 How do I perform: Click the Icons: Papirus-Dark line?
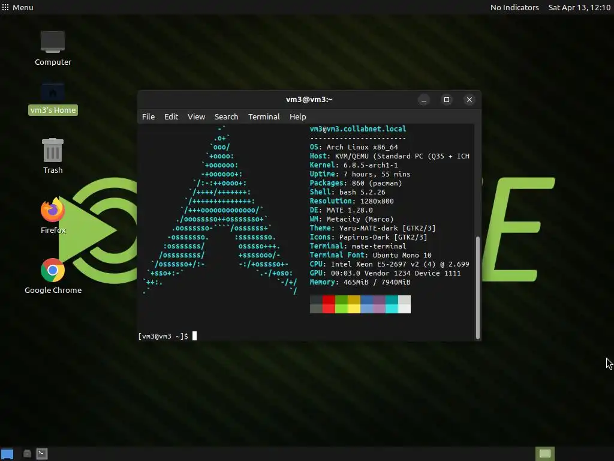click(x=369, y=237)
